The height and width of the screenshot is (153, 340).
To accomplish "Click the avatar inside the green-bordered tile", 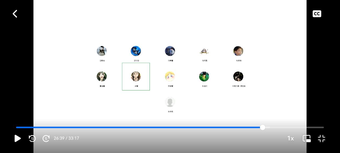I will (x=136, y=76).
